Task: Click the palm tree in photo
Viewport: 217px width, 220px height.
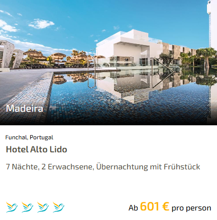Action: pos(206,57)
